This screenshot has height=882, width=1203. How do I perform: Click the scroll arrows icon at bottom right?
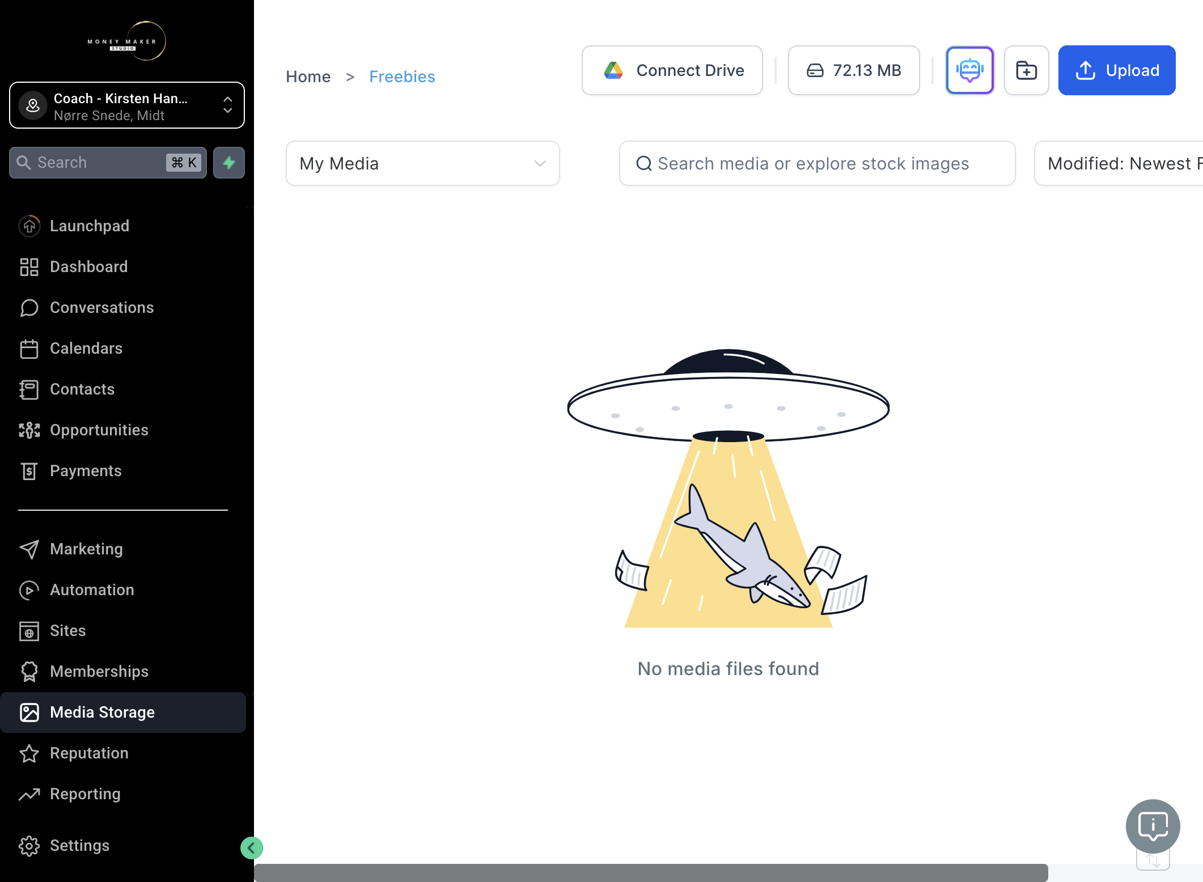[x=1153, y=860]
